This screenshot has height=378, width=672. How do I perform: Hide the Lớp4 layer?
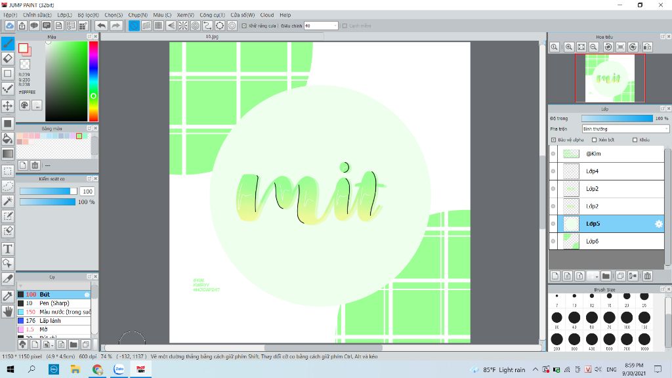click(553, 171)
